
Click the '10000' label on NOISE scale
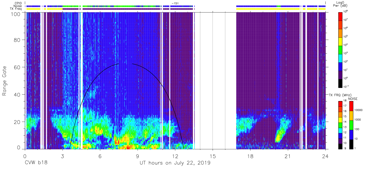click(359, 110)
